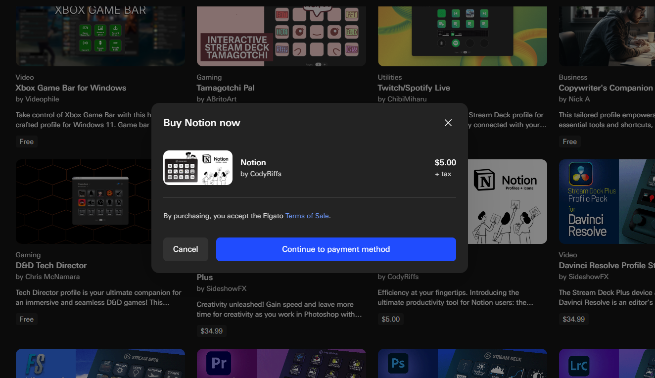The height and width of the screenshot is (378, 655).
Task: Close the Buy Notion now dialog
Action: (x=448, y=123)
